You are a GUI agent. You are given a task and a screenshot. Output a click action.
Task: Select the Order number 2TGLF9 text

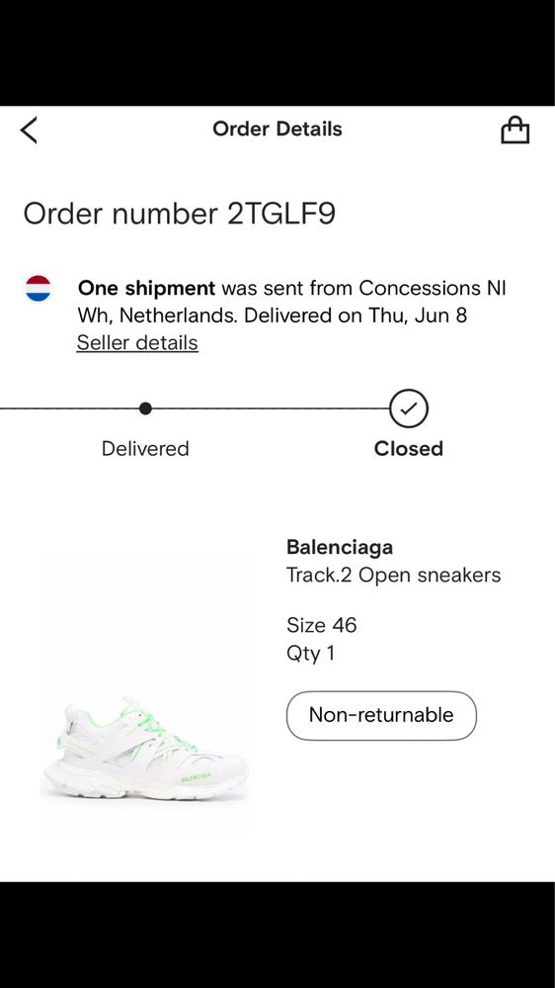(180, 214)
